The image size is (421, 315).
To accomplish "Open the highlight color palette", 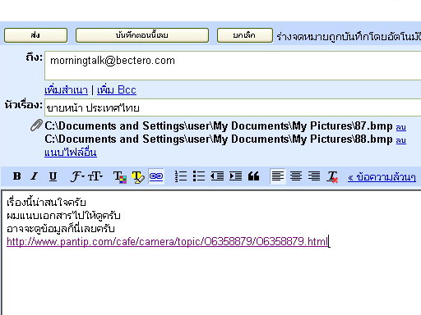I will pos(138,177).
